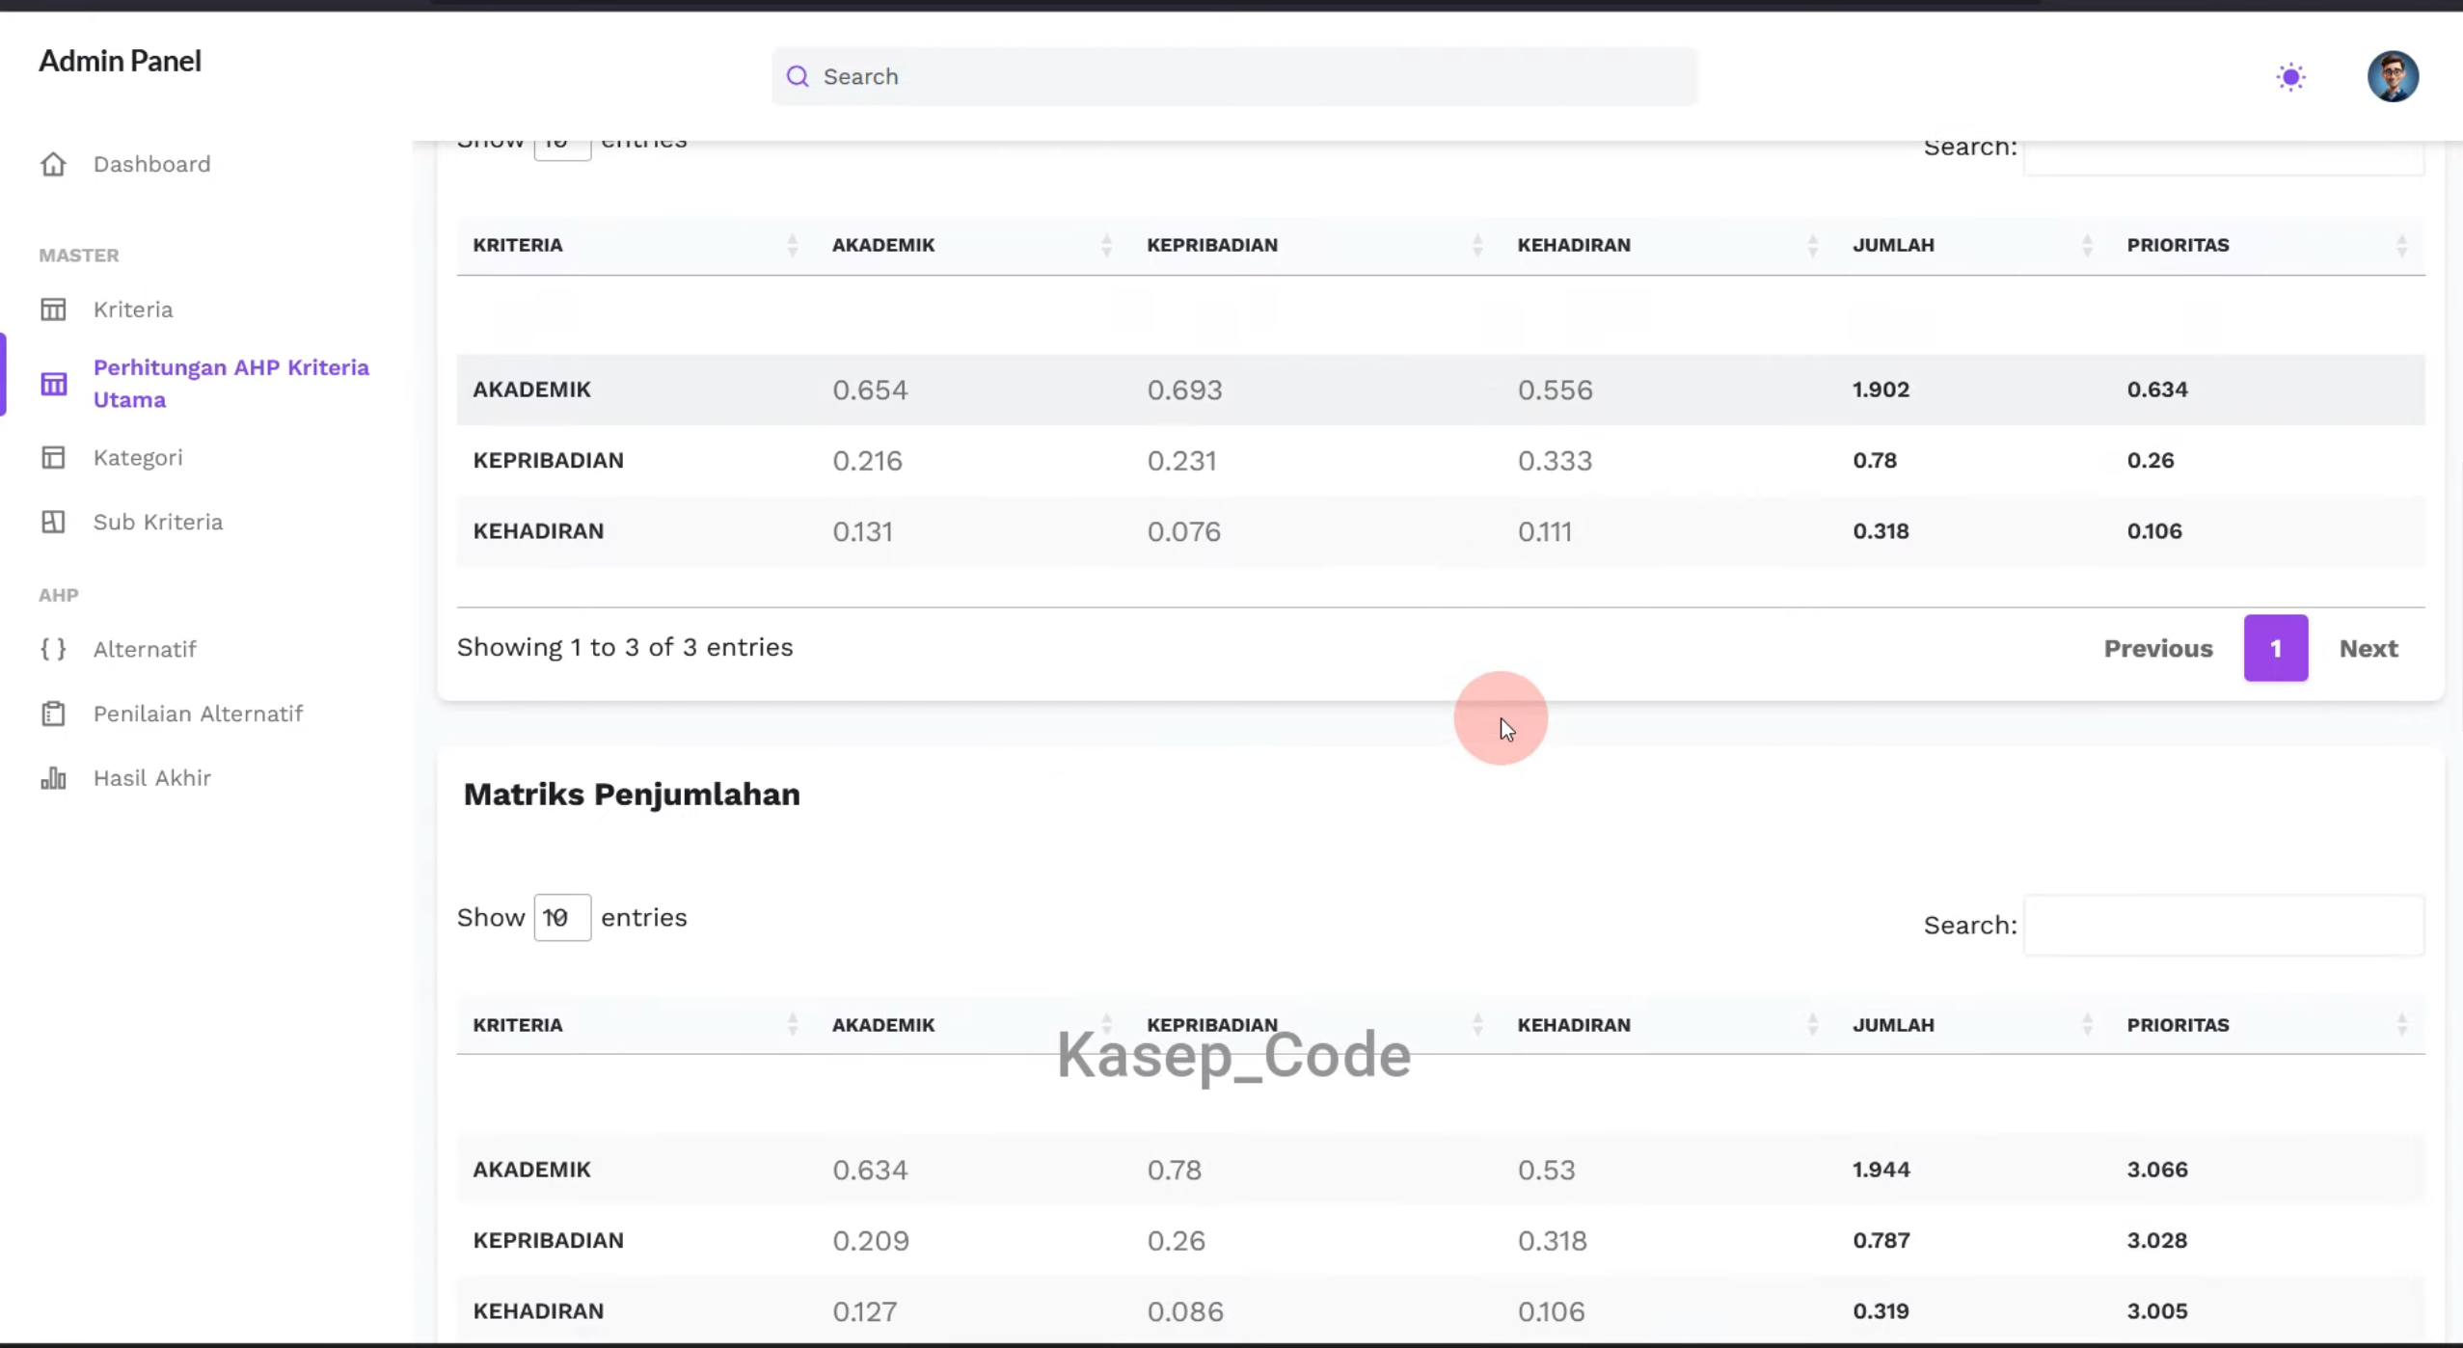Click the Perhitungan AHP Kriteria Utama icon
Viewport: 2463px width, 1348px height.
tap(53, 384)
